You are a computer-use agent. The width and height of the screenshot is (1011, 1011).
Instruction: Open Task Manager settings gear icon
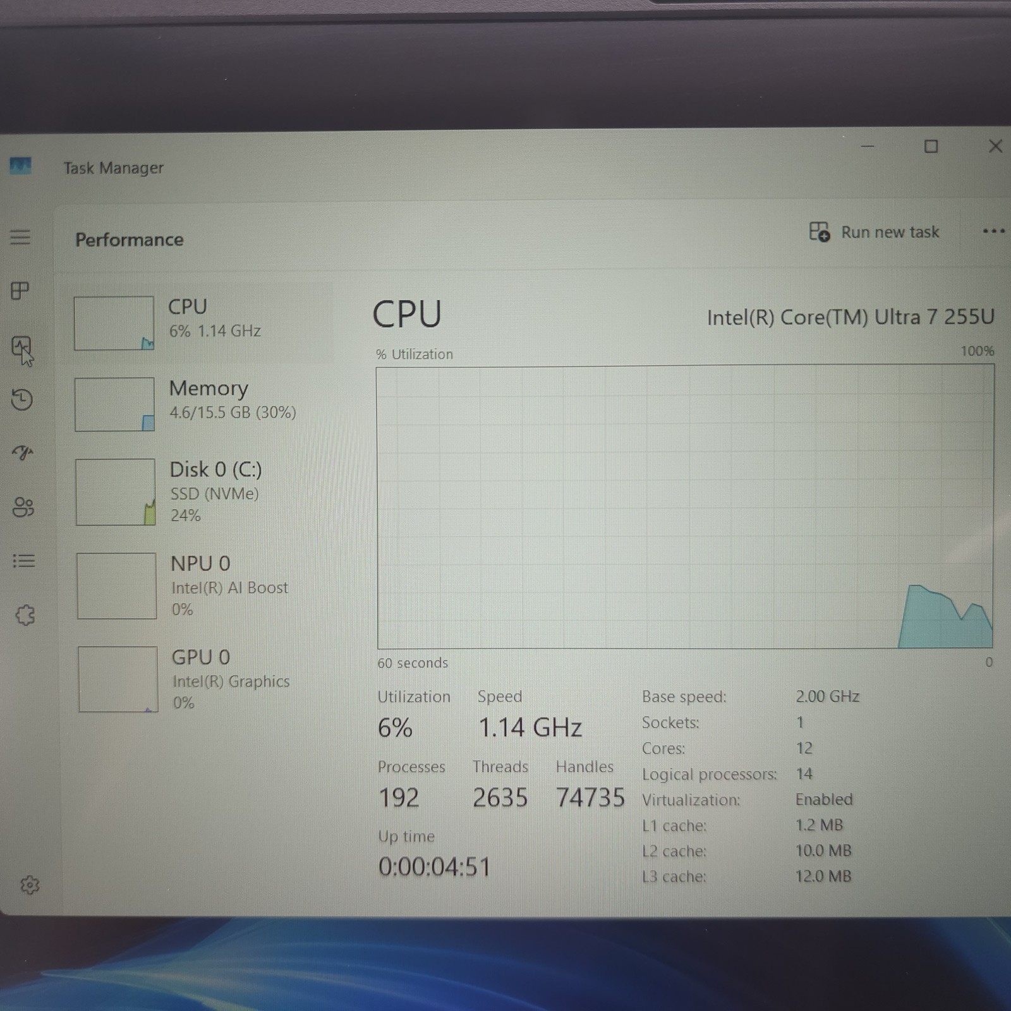click(x=30, y=885)
